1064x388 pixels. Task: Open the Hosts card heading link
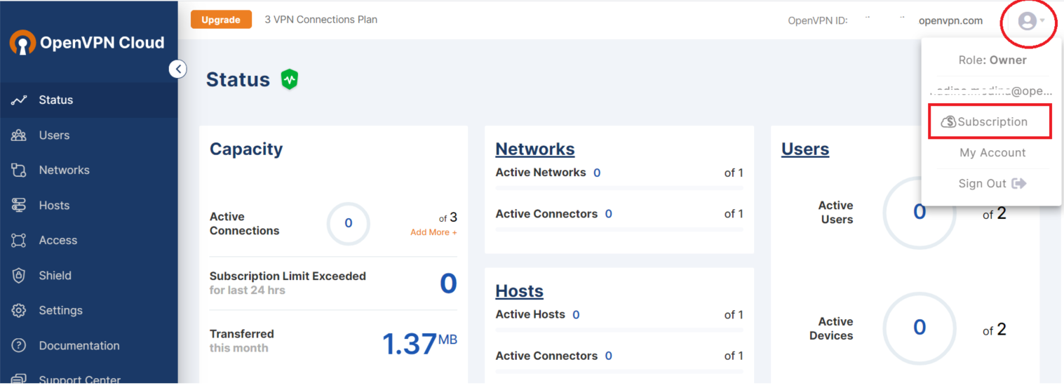(519, 290)
